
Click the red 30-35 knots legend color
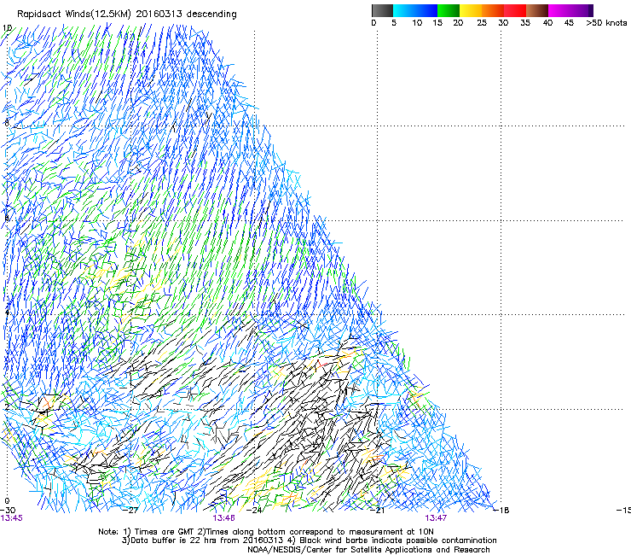tap(515, 10)
